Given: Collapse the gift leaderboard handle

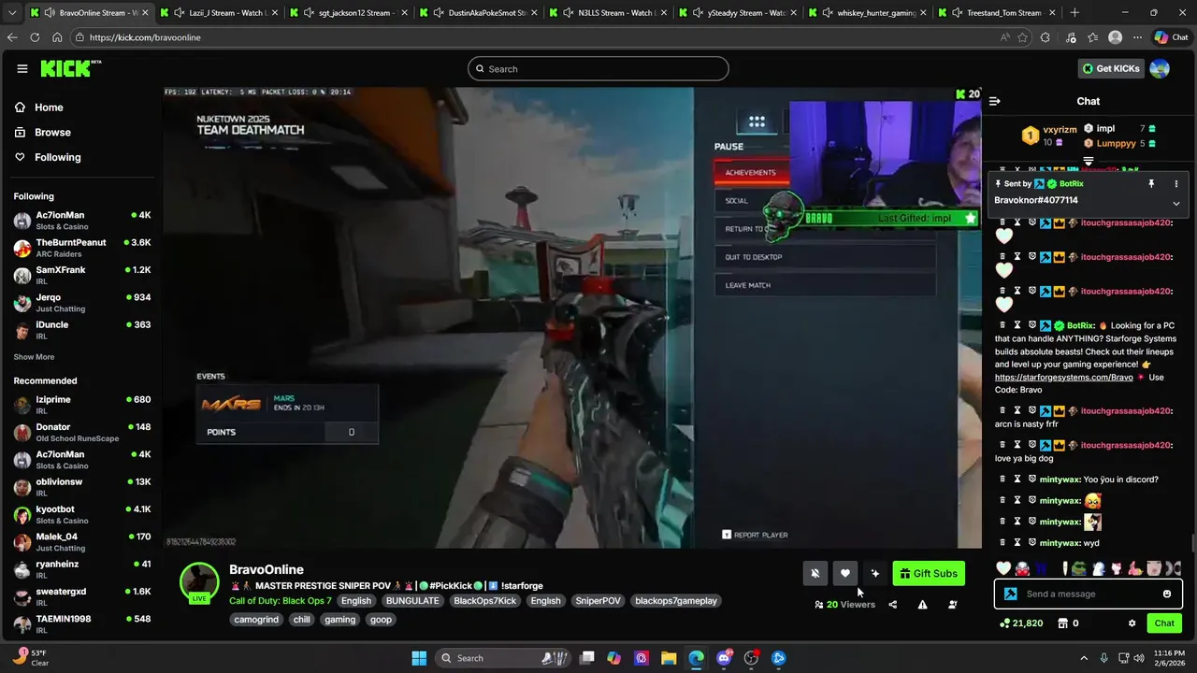Looking at the screenshot, I should click(x=1089, y=162).
